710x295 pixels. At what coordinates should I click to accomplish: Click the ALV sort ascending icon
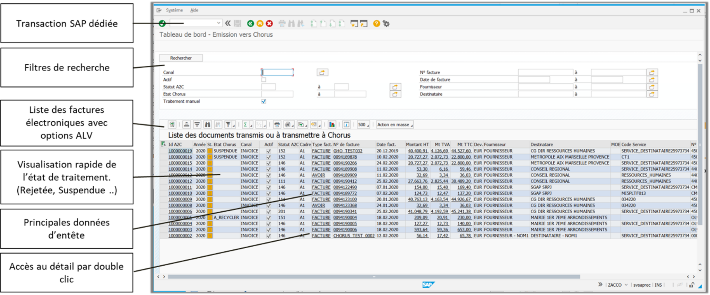pos(187,125)
